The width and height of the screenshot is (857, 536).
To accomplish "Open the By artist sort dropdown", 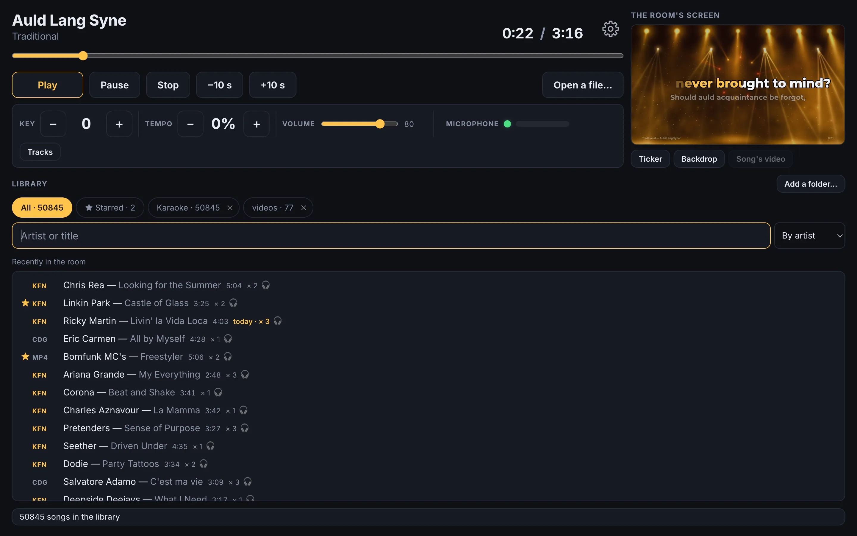I will coord(810,236).
